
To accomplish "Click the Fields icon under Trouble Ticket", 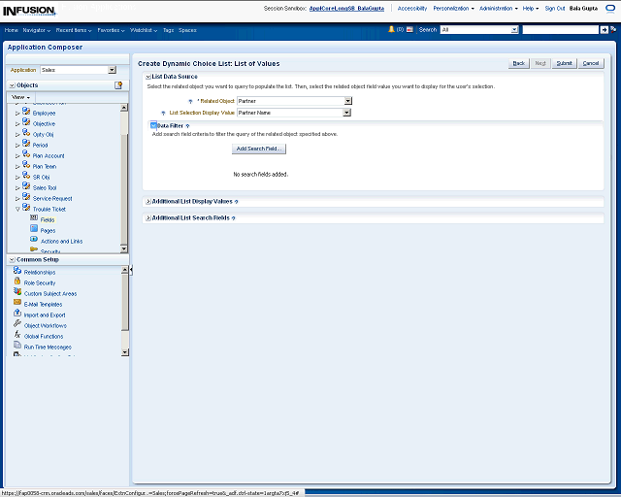I will pyautogui.click(x=34, y=219).
